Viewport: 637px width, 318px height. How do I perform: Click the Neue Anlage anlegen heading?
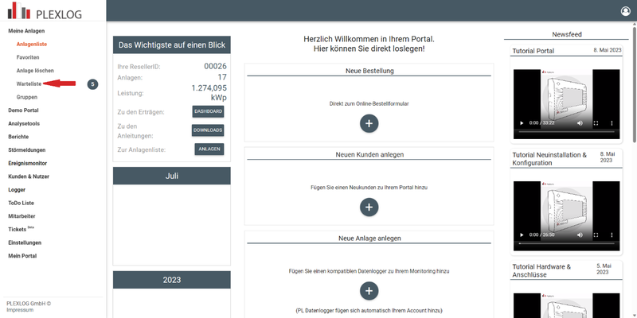[x=369, y=238]
